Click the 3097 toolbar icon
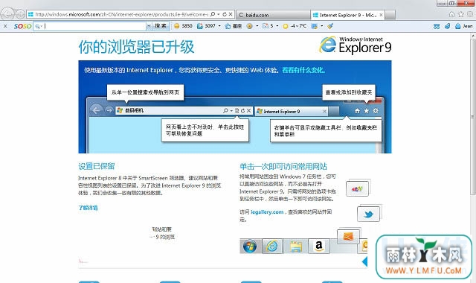Image resolution: width=476 pixels, height=283 pixels. click(200, 26)
